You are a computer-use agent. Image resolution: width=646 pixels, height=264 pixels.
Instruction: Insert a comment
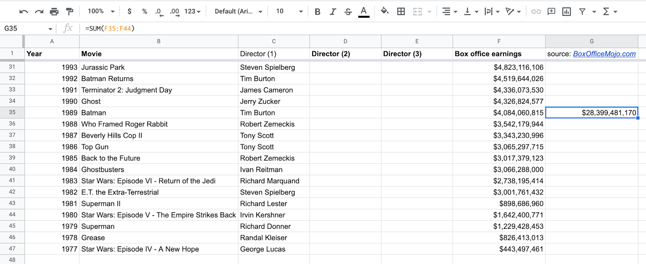click(x=551, y=12)
